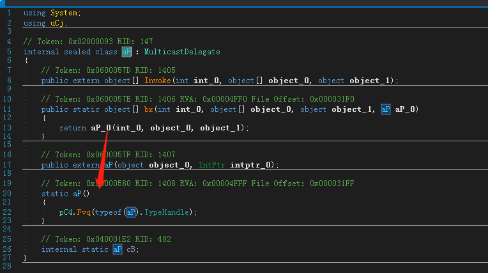Image resolution: width=488 pixels, height=273 pixels.
Task: Open the MulticastDelegate base type link
Action: (182, 52)
